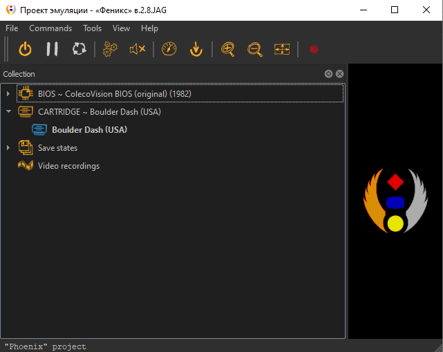The width and height of the screenshot is (443, 352).
Task: Toggle the muted speaker sound icon
Action: (138, 49)
